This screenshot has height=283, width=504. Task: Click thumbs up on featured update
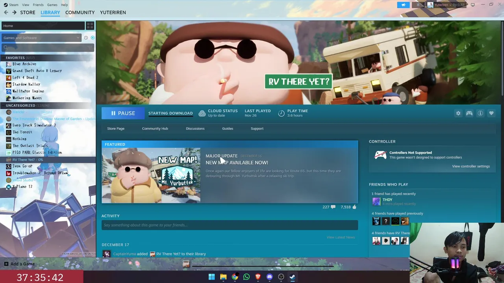click(354, 207)
